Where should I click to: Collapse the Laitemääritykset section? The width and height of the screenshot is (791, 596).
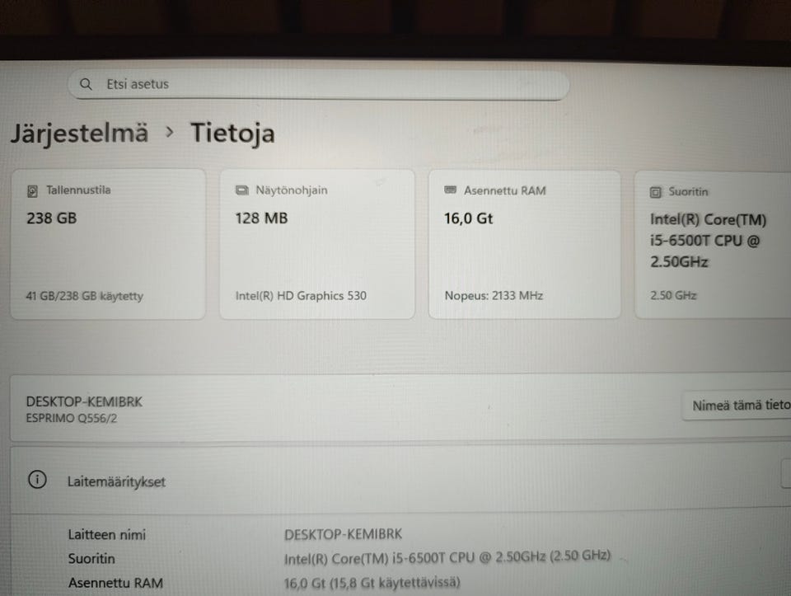400,481
